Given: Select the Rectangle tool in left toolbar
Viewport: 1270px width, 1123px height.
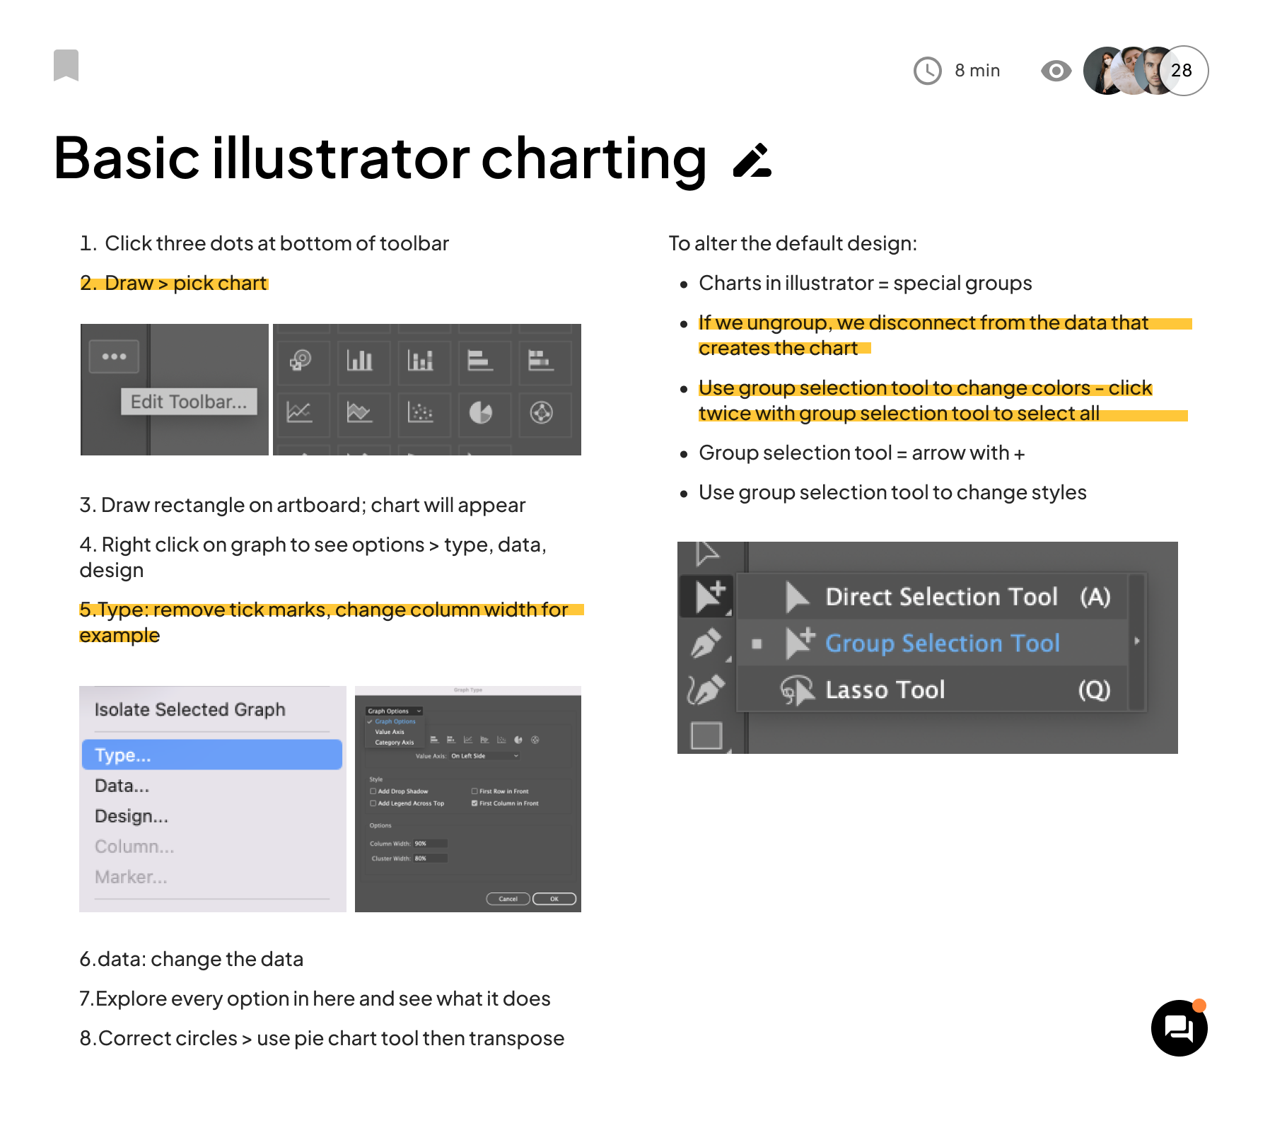Looking at the screenshot, I should coord(706,735).
